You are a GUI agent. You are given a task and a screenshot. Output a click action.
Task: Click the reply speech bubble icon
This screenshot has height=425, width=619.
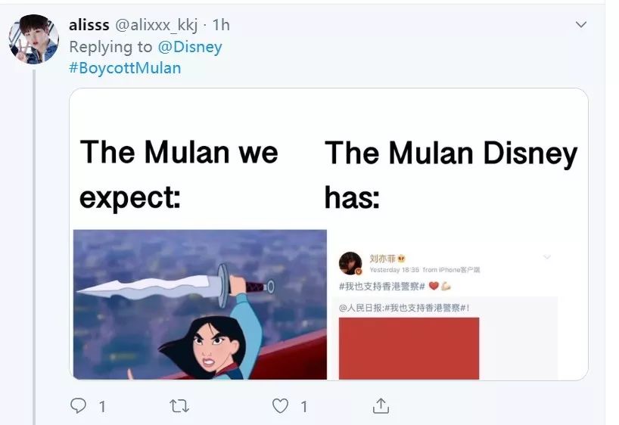[79, 406]
